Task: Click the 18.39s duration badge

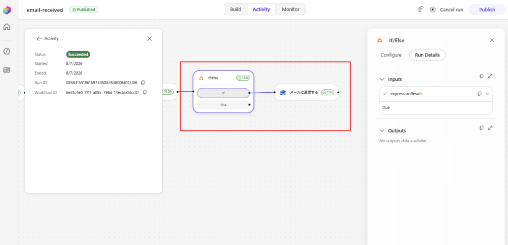Action: coord(168,92)
